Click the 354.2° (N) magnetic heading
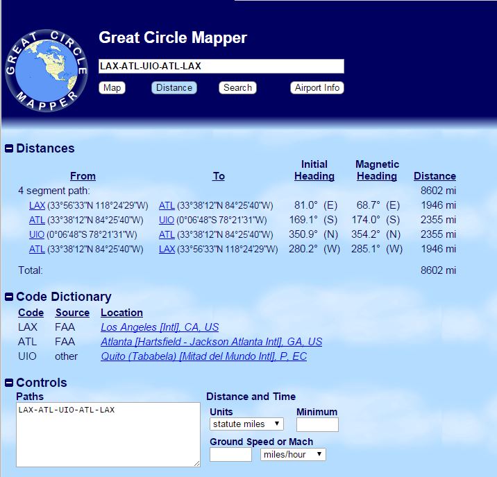 (376, 234)
